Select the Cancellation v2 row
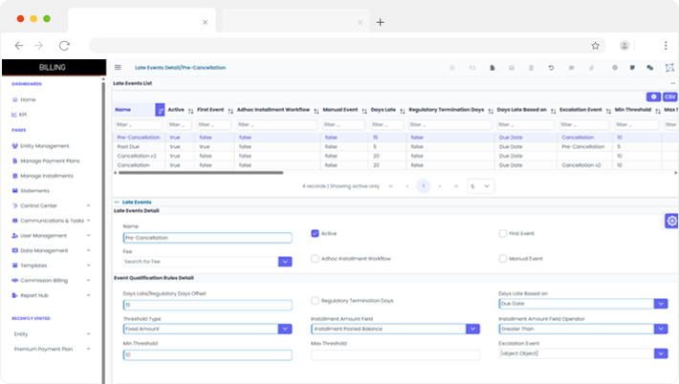This screenshot has height=384, width=679. pos(395,156)
